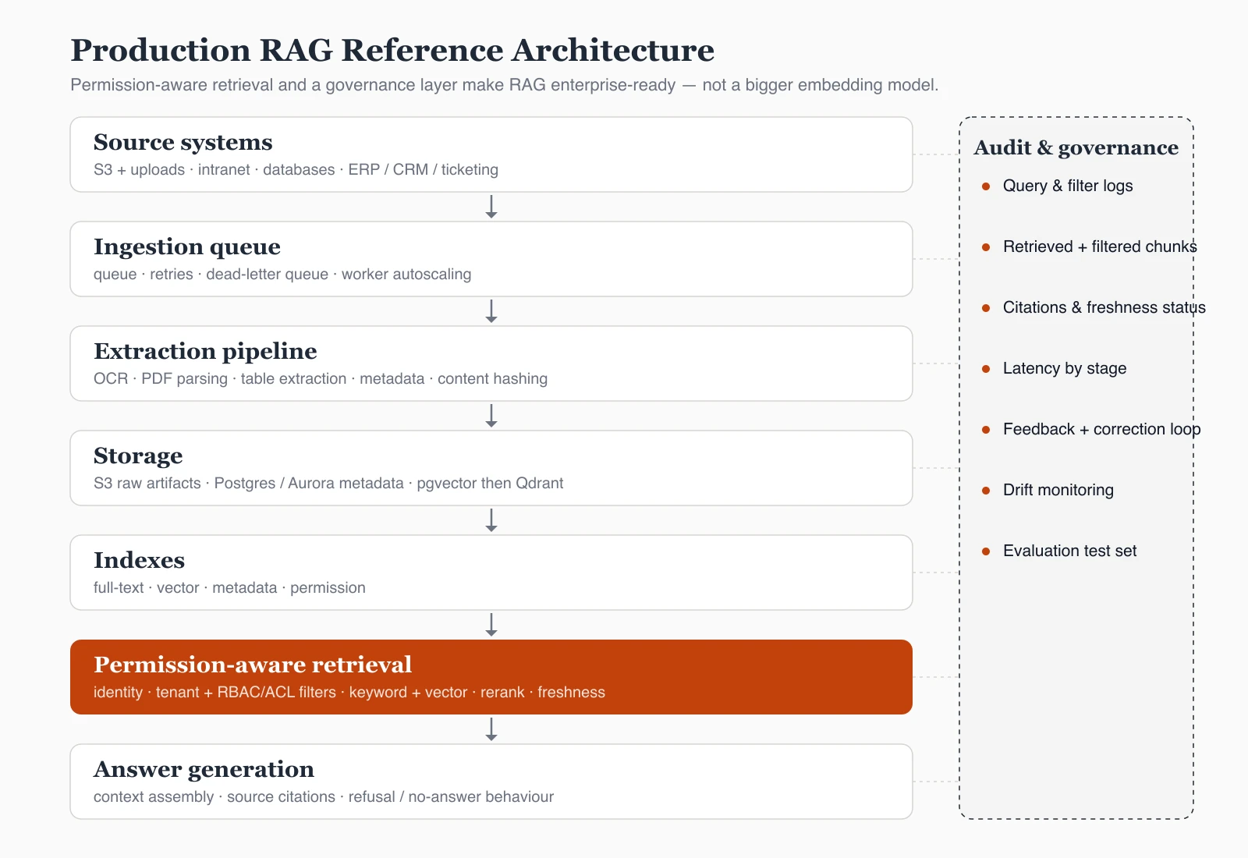
Task: Click the orange bullet beside 'Latency by stage'
Action: coord(986,369)
